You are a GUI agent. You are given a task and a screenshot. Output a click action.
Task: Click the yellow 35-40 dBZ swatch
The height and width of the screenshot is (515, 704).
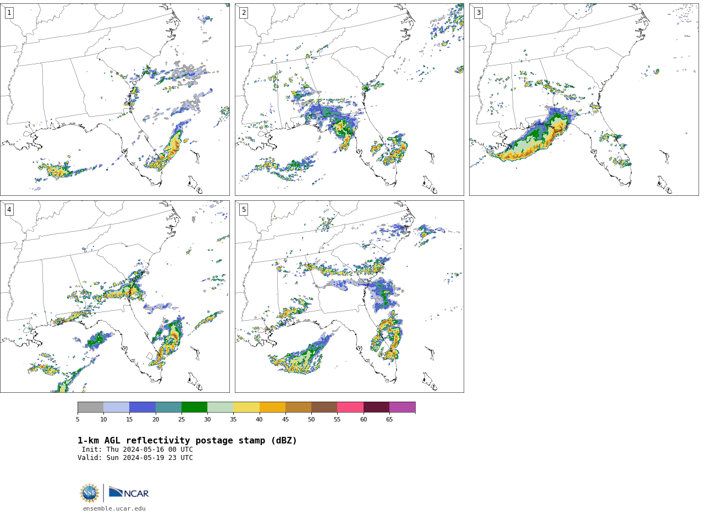[246, 407]
